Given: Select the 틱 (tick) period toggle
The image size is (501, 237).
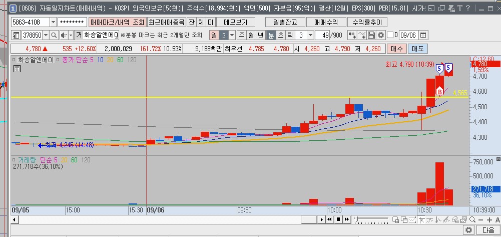Looking at the screenshot, I should click(x=290, y=35).
